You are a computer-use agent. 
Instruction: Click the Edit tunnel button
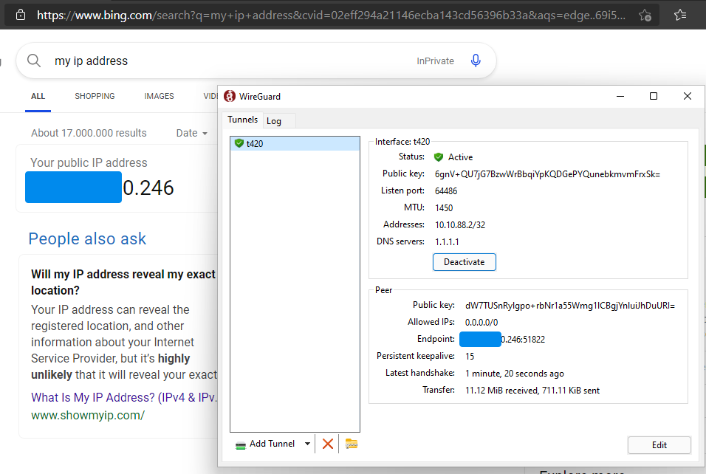point(659,444)
